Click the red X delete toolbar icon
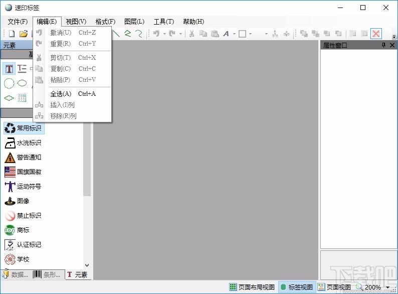398x294 pixels. click(x=376, y=34)
